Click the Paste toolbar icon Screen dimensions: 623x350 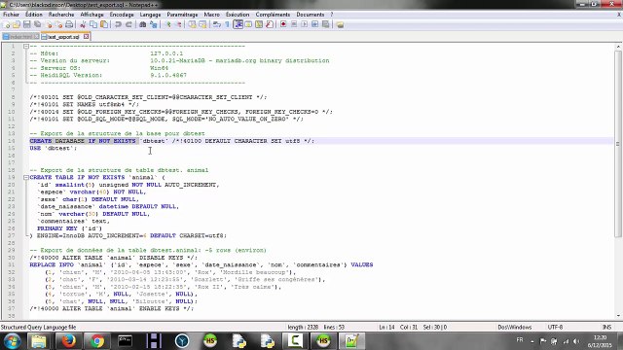[x=104, y=24]
